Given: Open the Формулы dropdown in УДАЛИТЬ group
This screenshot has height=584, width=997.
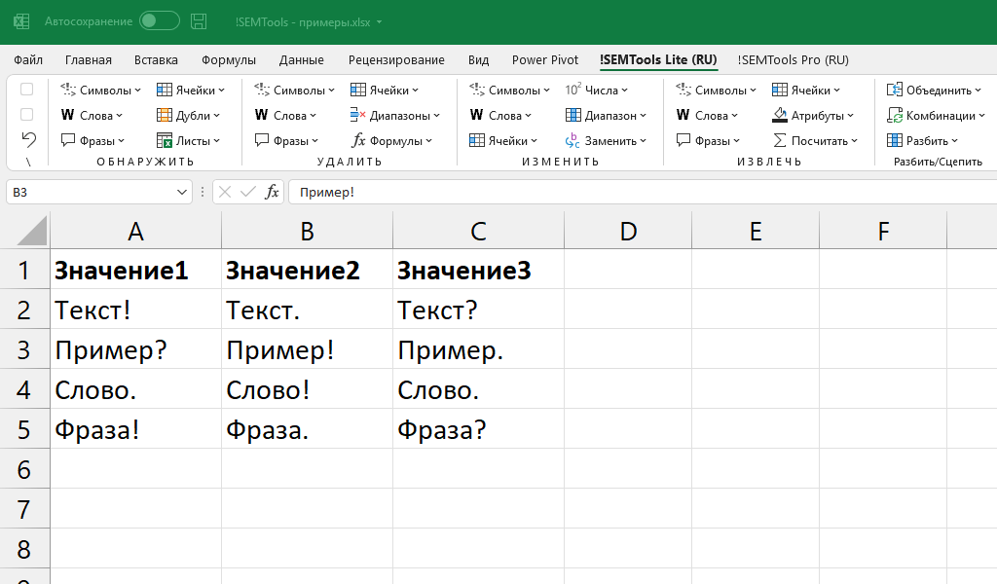Looking at the screenshot, I should [x=391, y=141].
